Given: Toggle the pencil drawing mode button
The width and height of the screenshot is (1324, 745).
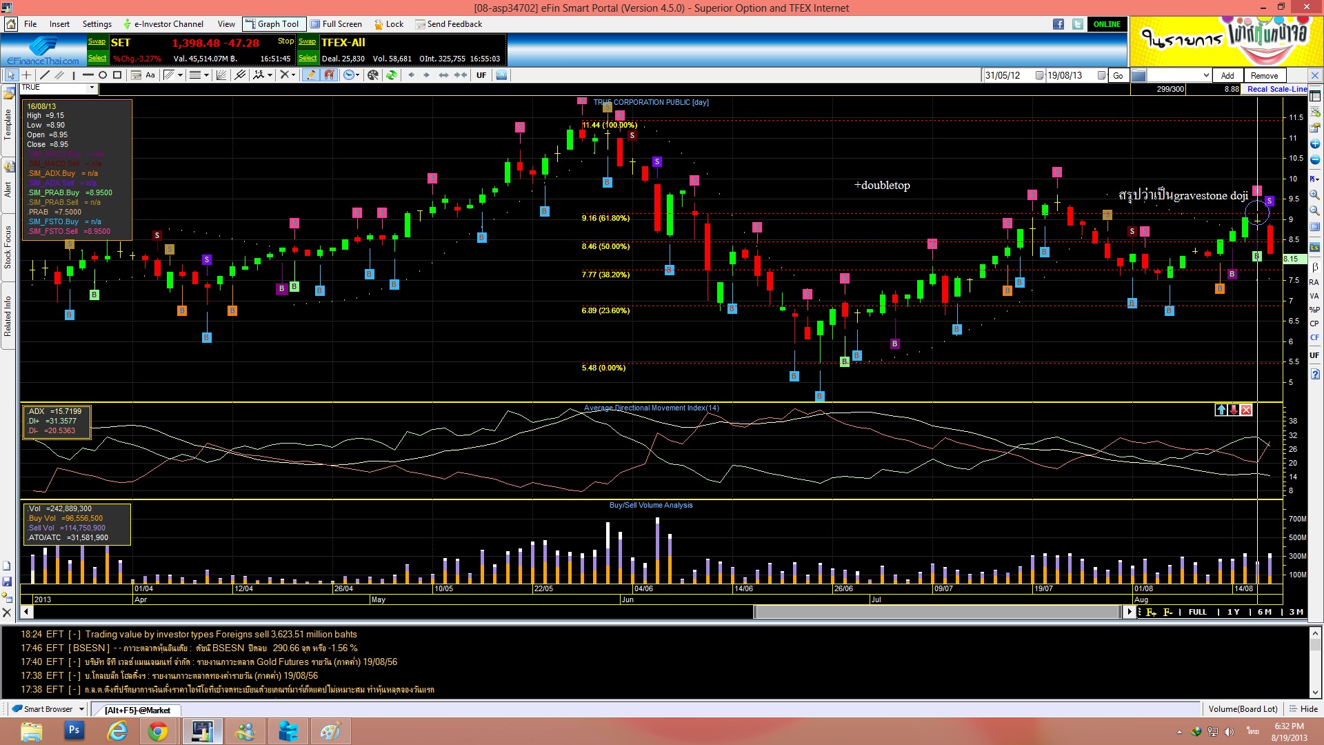Looking at the screenshot, I should pyautogui.click(x=310, y=75).
